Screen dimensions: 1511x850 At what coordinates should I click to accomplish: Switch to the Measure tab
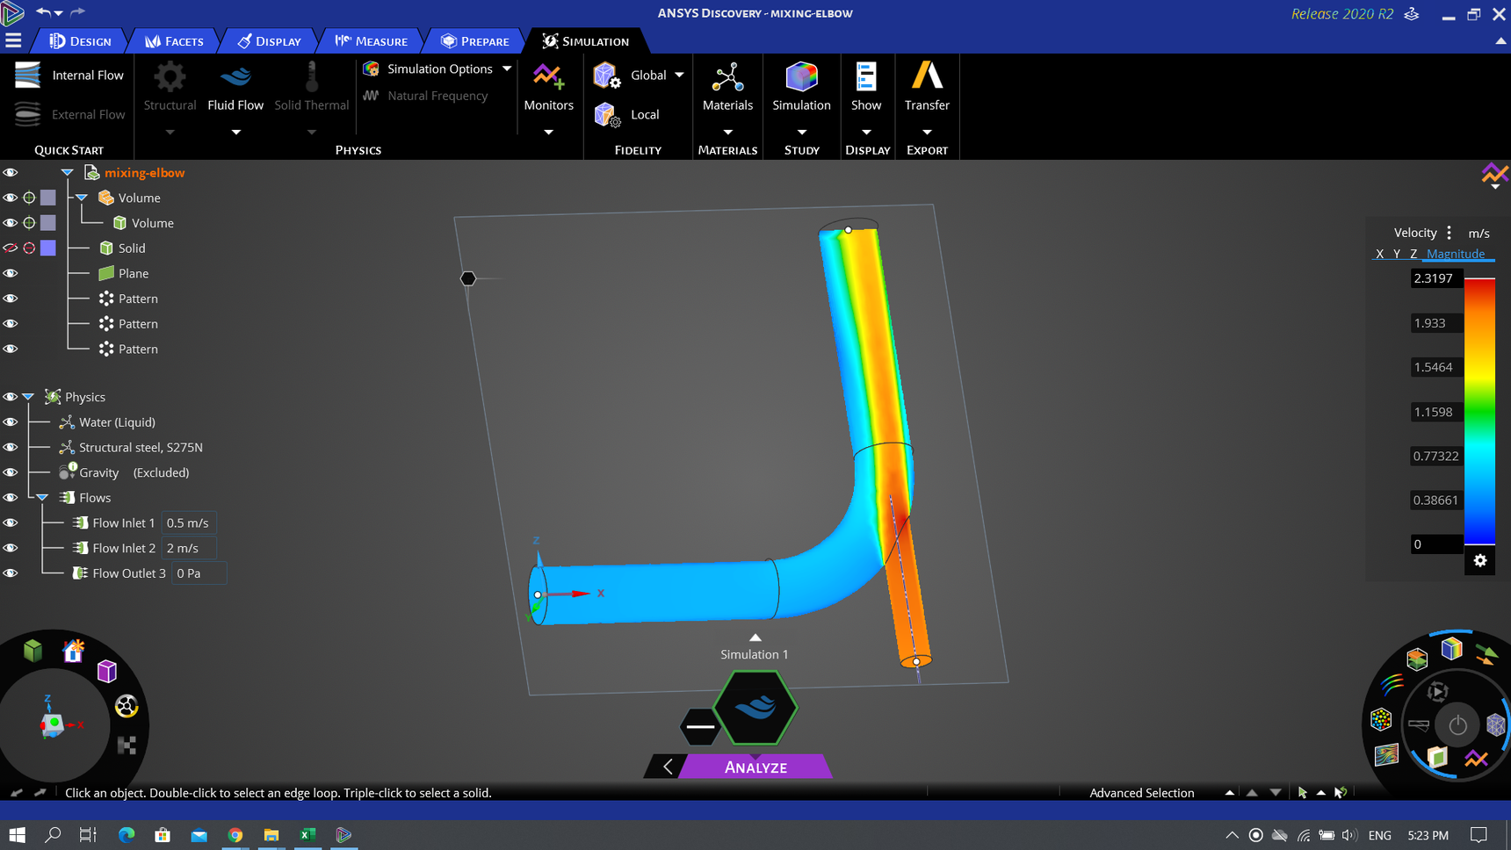pos(371,41)
